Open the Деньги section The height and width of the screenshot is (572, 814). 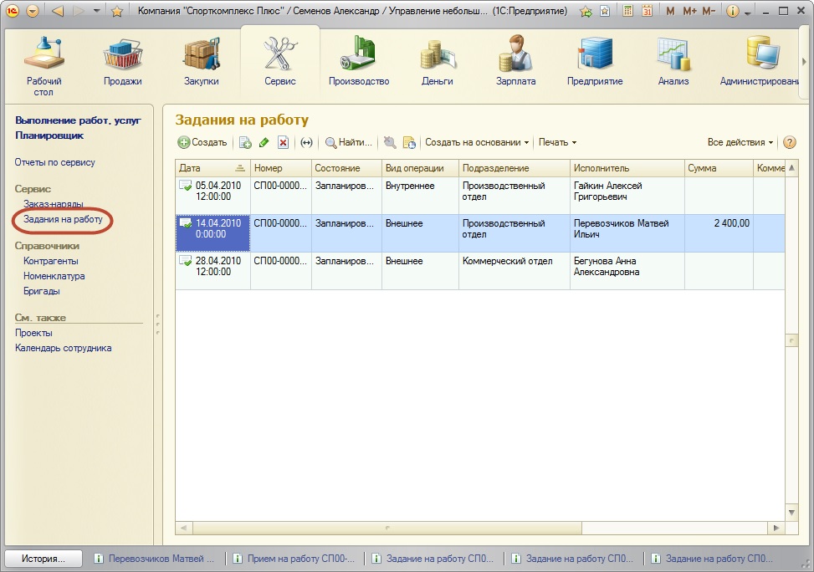437,62
